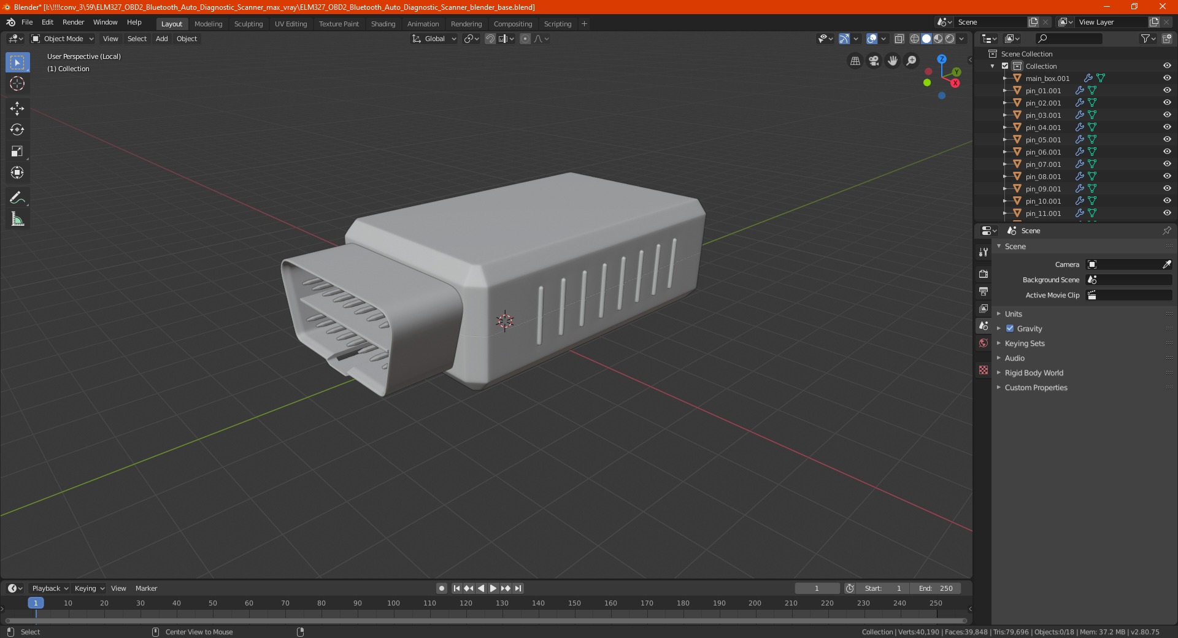This screenshot has height=638, width=1178.
Task: Open the World properties tab
Action: [984, 343]
